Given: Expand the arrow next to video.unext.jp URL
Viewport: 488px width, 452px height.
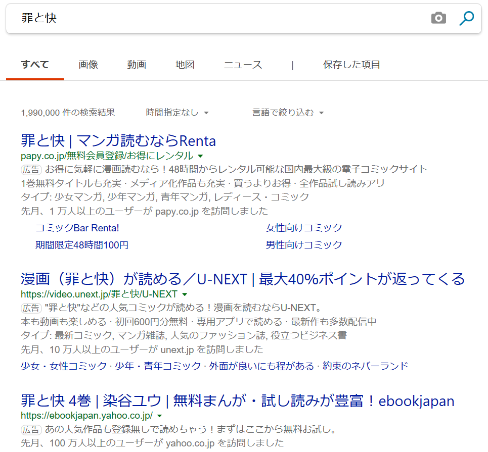Looking at the screenshot, I should pyautogui.click(x=185, y=294).
